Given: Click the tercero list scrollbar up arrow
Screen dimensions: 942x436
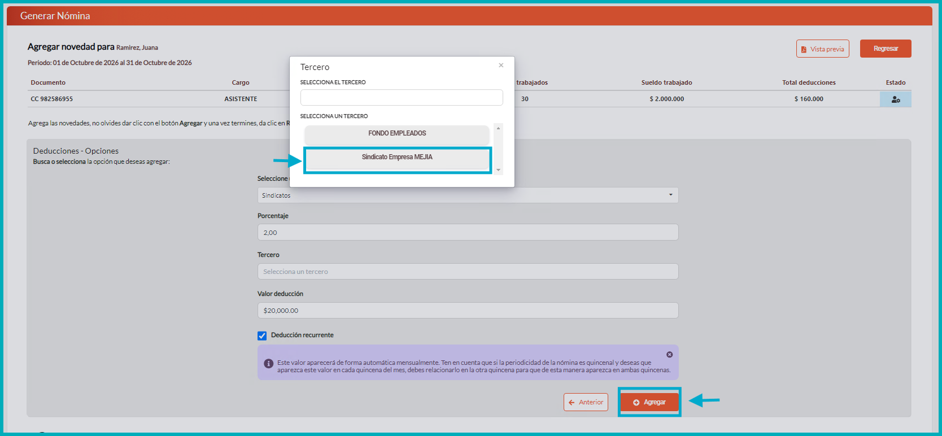Looking at the screenshot, I should coord(498,128).
